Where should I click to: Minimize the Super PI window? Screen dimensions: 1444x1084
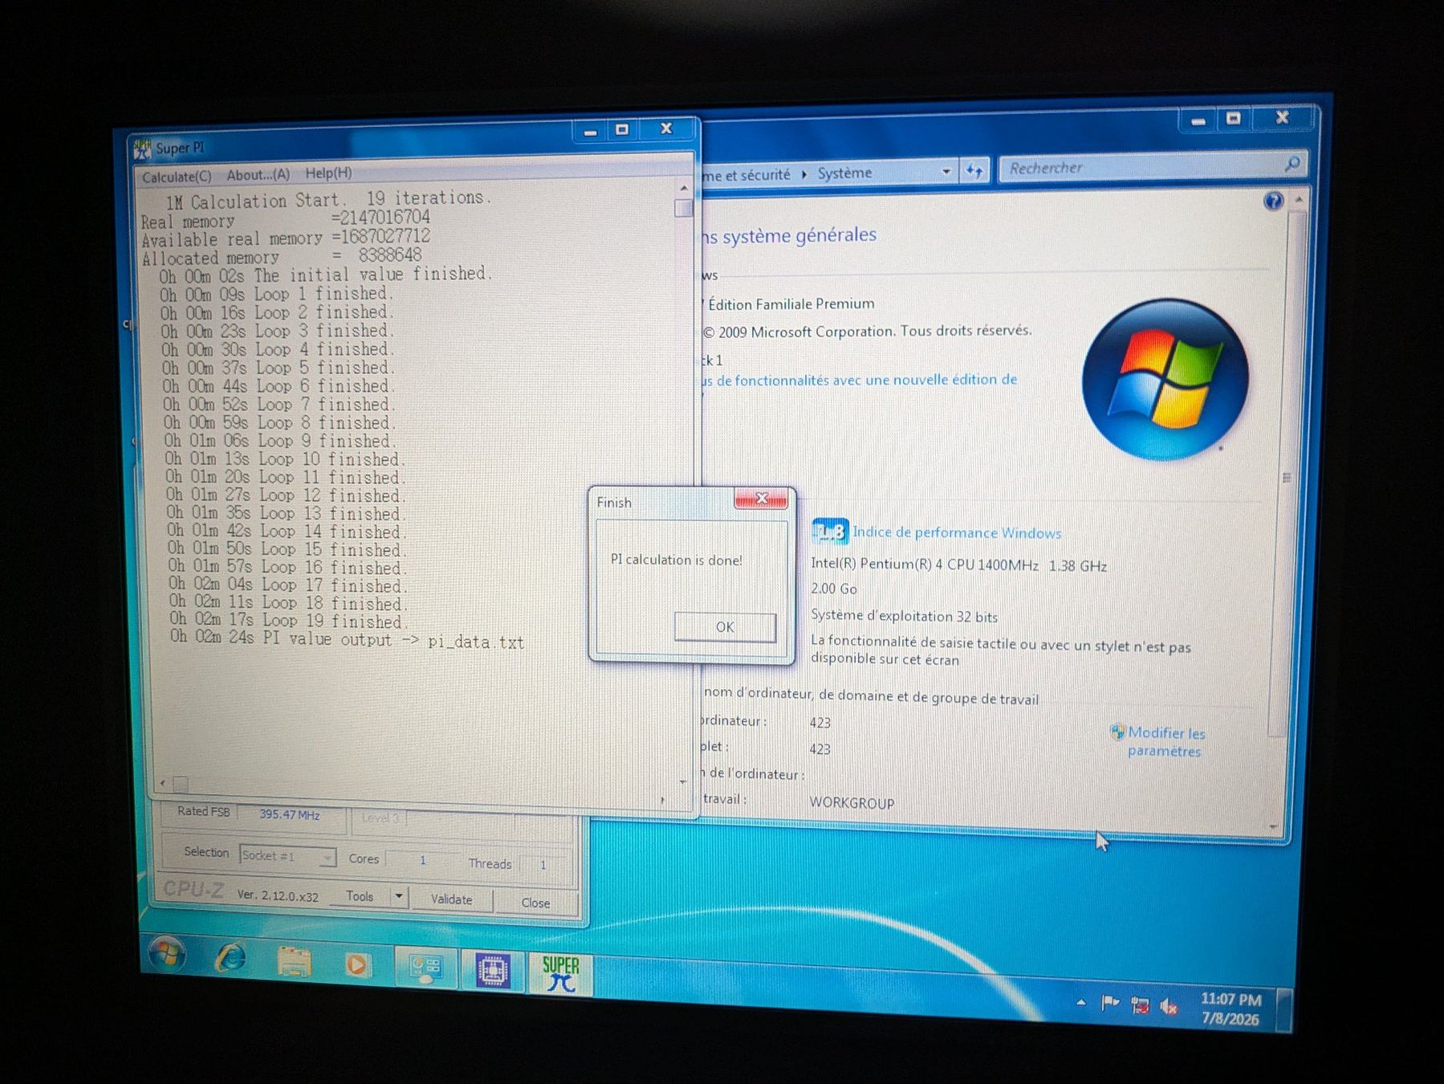[591, 132]
